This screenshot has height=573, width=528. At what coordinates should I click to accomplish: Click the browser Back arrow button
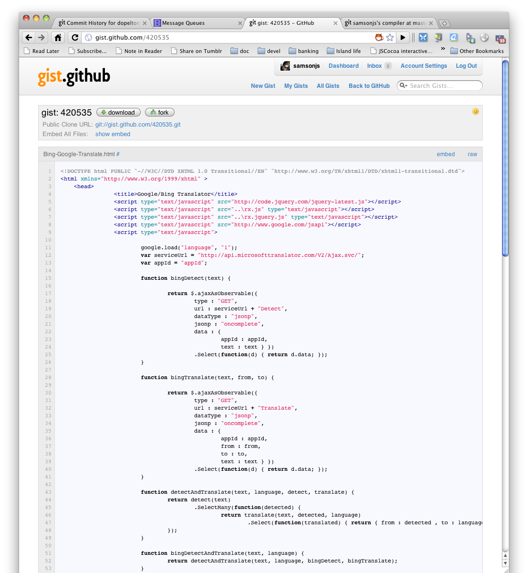(29, 37)
